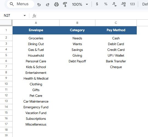Screen dimensions: 148x137
Task: Select column C header
Action: [x=116, y=23]
